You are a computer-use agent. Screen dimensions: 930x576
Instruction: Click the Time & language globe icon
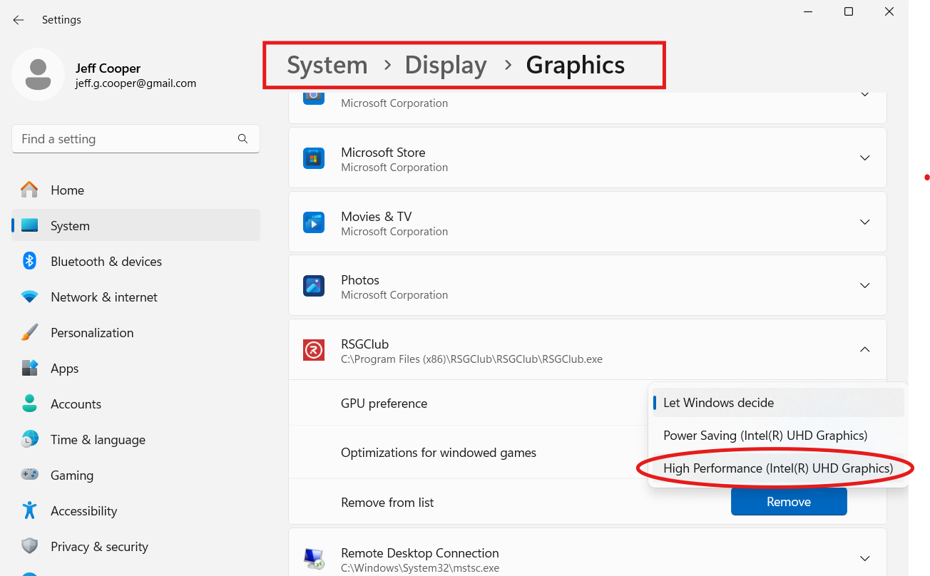29,439
